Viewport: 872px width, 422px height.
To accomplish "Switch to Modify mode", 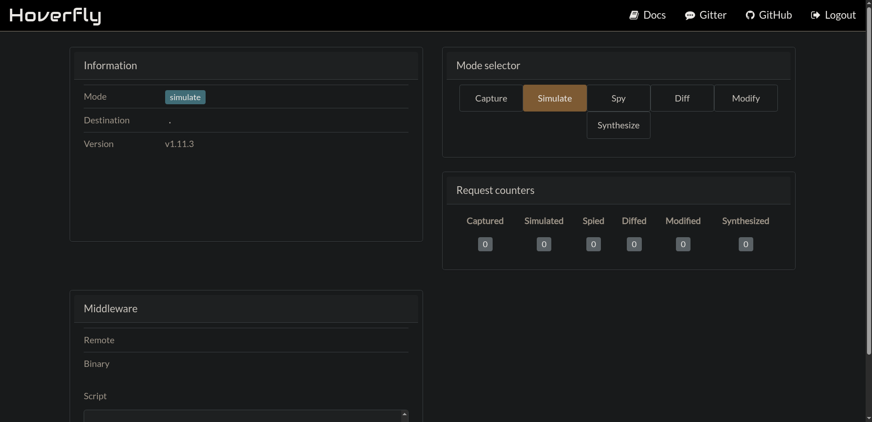I will point(746,98).
